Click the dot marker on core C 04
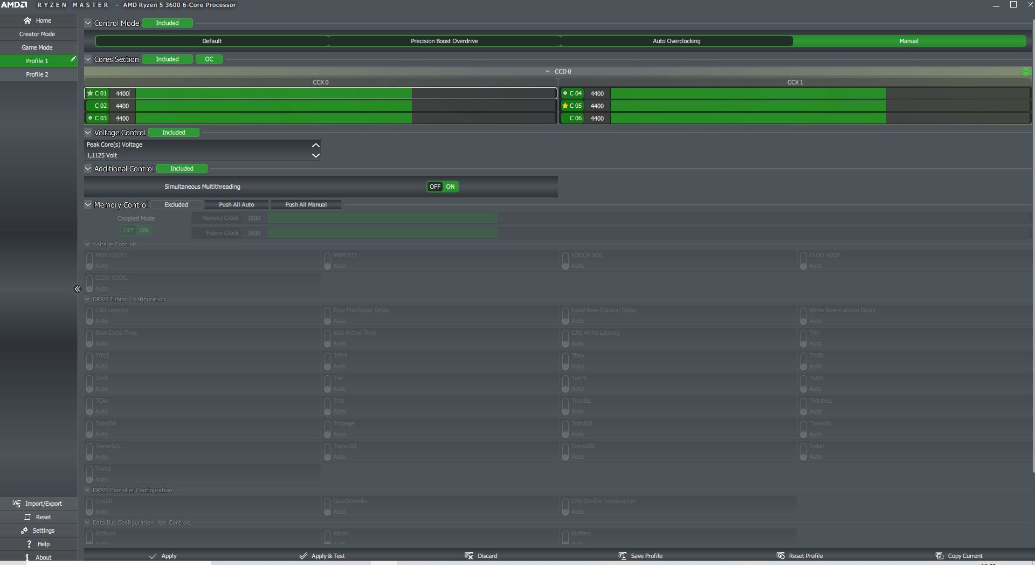Screen dimensions: 1035x565 [565, 93]
